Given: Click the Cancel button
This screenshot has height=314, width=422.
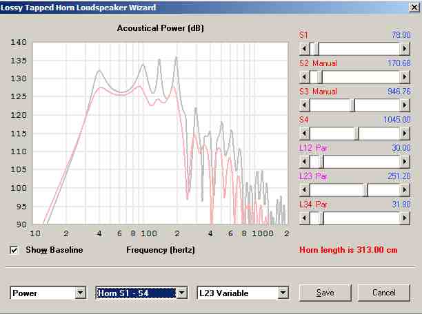Looking at the screenshot, I should coord(384,293).
